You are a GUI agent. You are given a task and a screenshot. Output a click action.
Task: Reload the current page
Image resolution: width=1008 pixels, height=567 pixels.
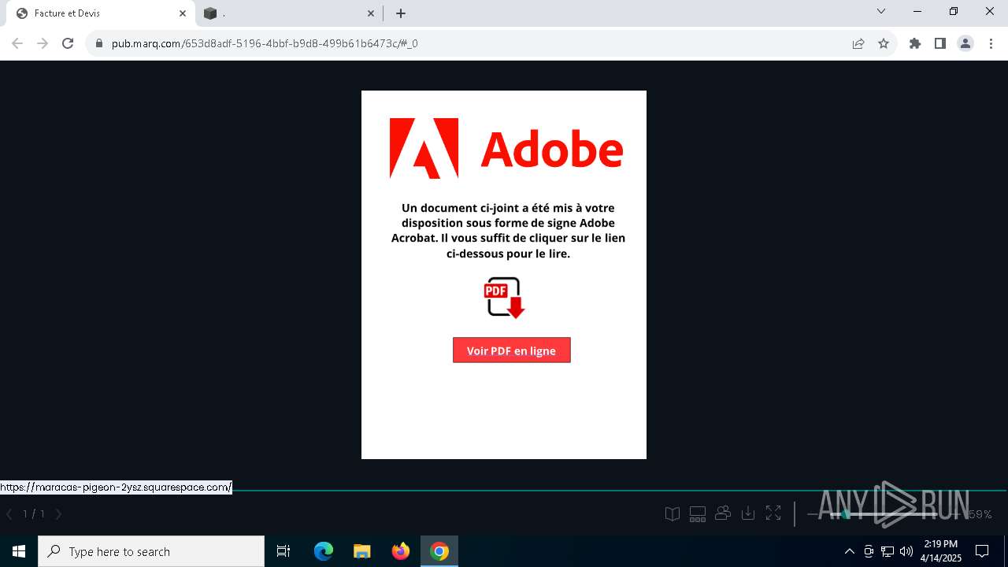click(68, 43)
